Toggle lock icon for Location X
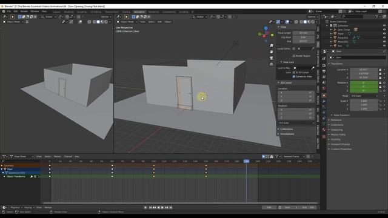 tap(380, 70)
